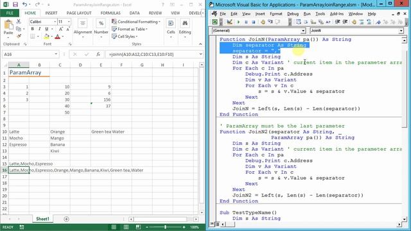
Task: Click the Indent icon in VBA Edit toolbar
Action: click(338, 22)
